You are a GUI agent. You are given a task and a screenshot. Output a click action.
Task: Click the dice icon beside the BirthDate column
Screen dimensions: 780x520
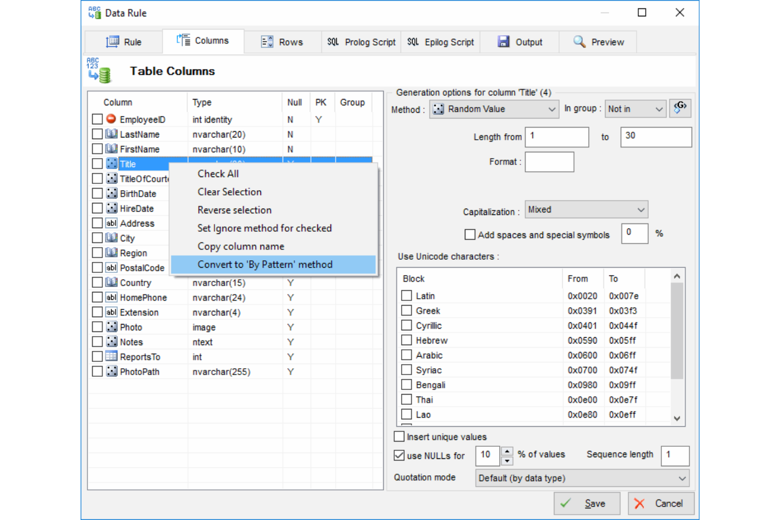coord(112,193)
